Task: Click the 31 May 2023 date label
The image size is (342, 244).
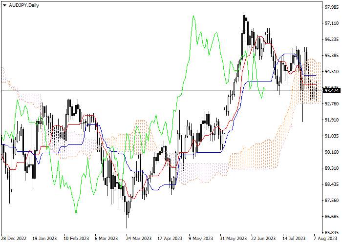Action: click(x=233, y=239)
